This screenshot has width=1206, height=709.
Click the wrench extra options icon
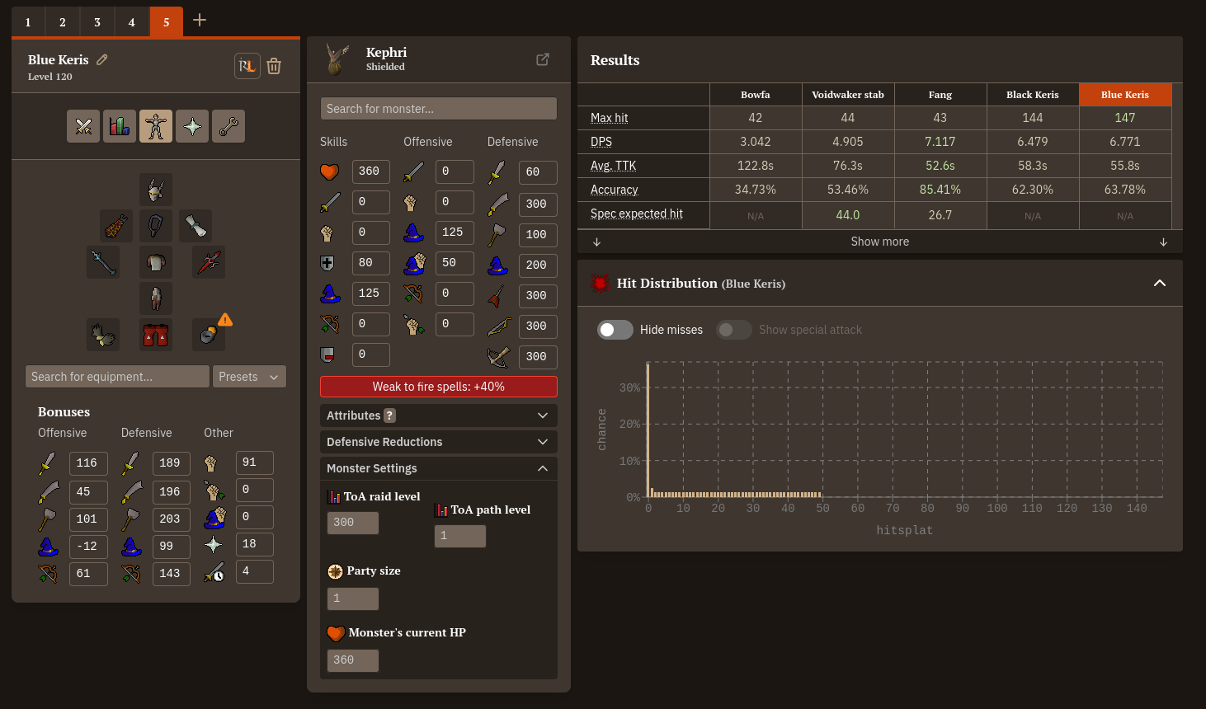coord(228,126)
